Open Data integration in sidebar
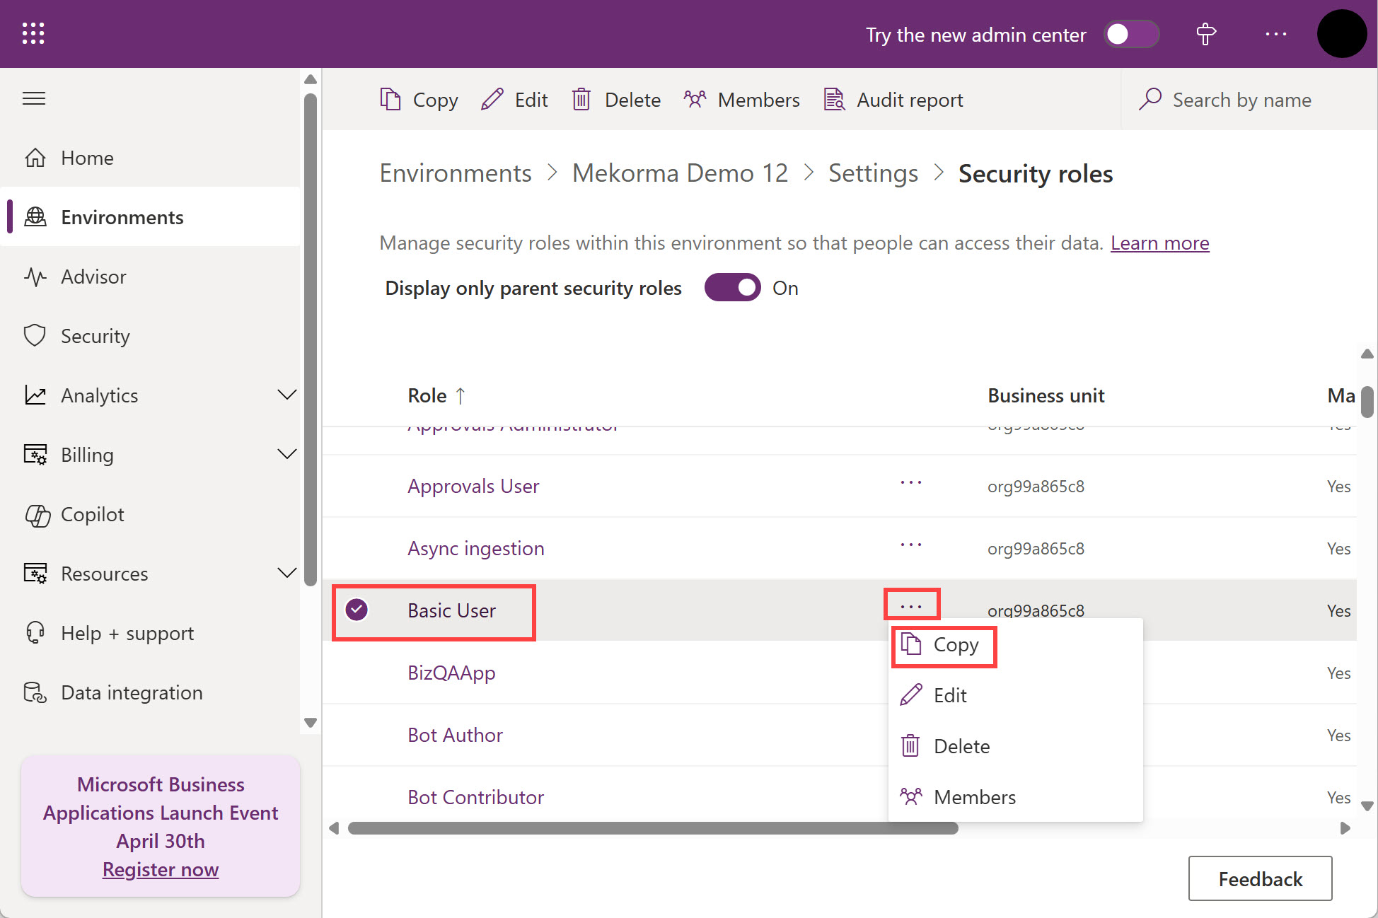This screenshot has height=918, width=1378. pos(132,692)
